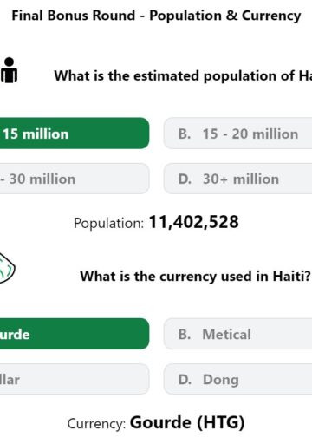Click the currency used in Haiti question

coord(196,276)
